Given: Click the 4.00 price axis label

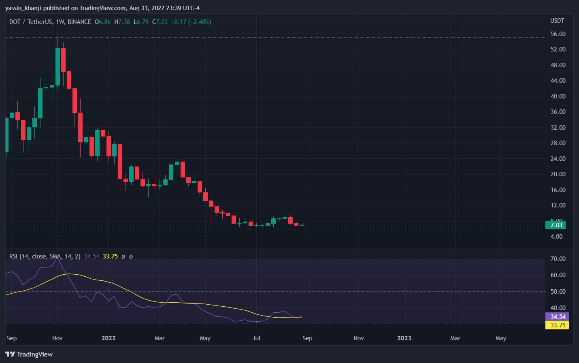Looking at the screenshot, I should (557, 237).
